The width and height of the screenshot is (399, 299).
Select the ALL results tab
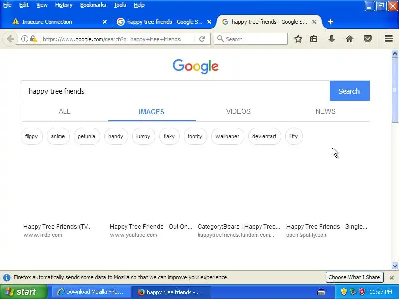[x=64, y=111]
